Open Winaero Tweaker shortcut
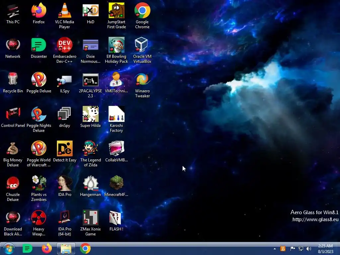 pos(142,85)
